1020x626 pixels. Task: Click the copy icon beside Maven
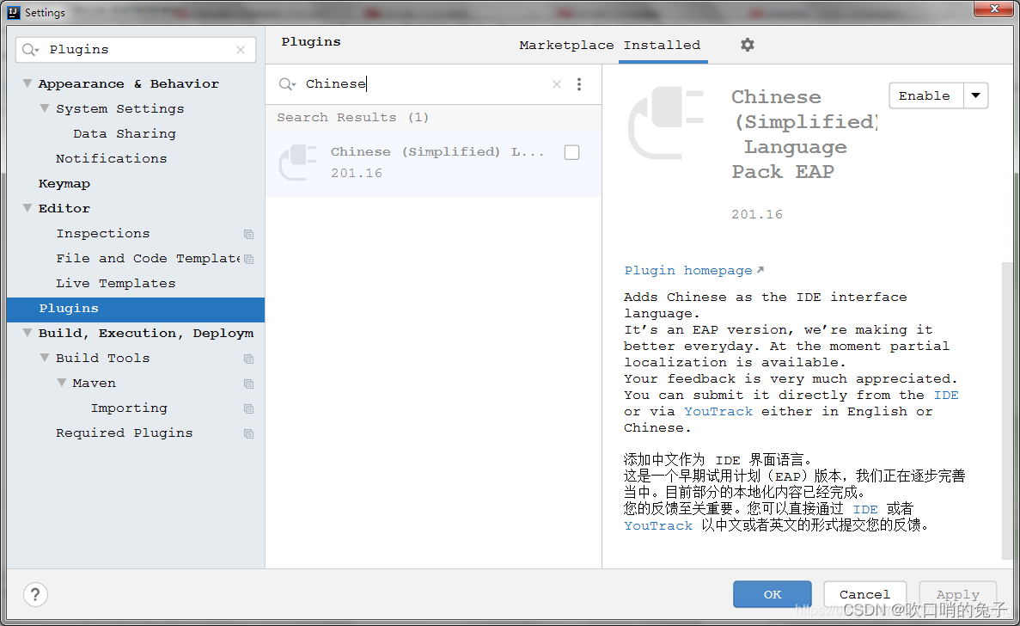click(x=248, y=384)
